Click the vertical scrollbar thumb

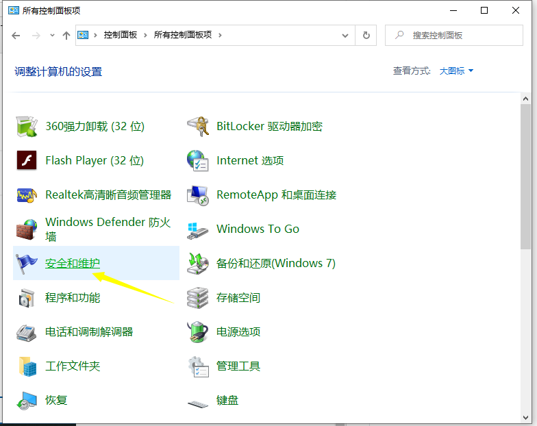click(525, 177)
